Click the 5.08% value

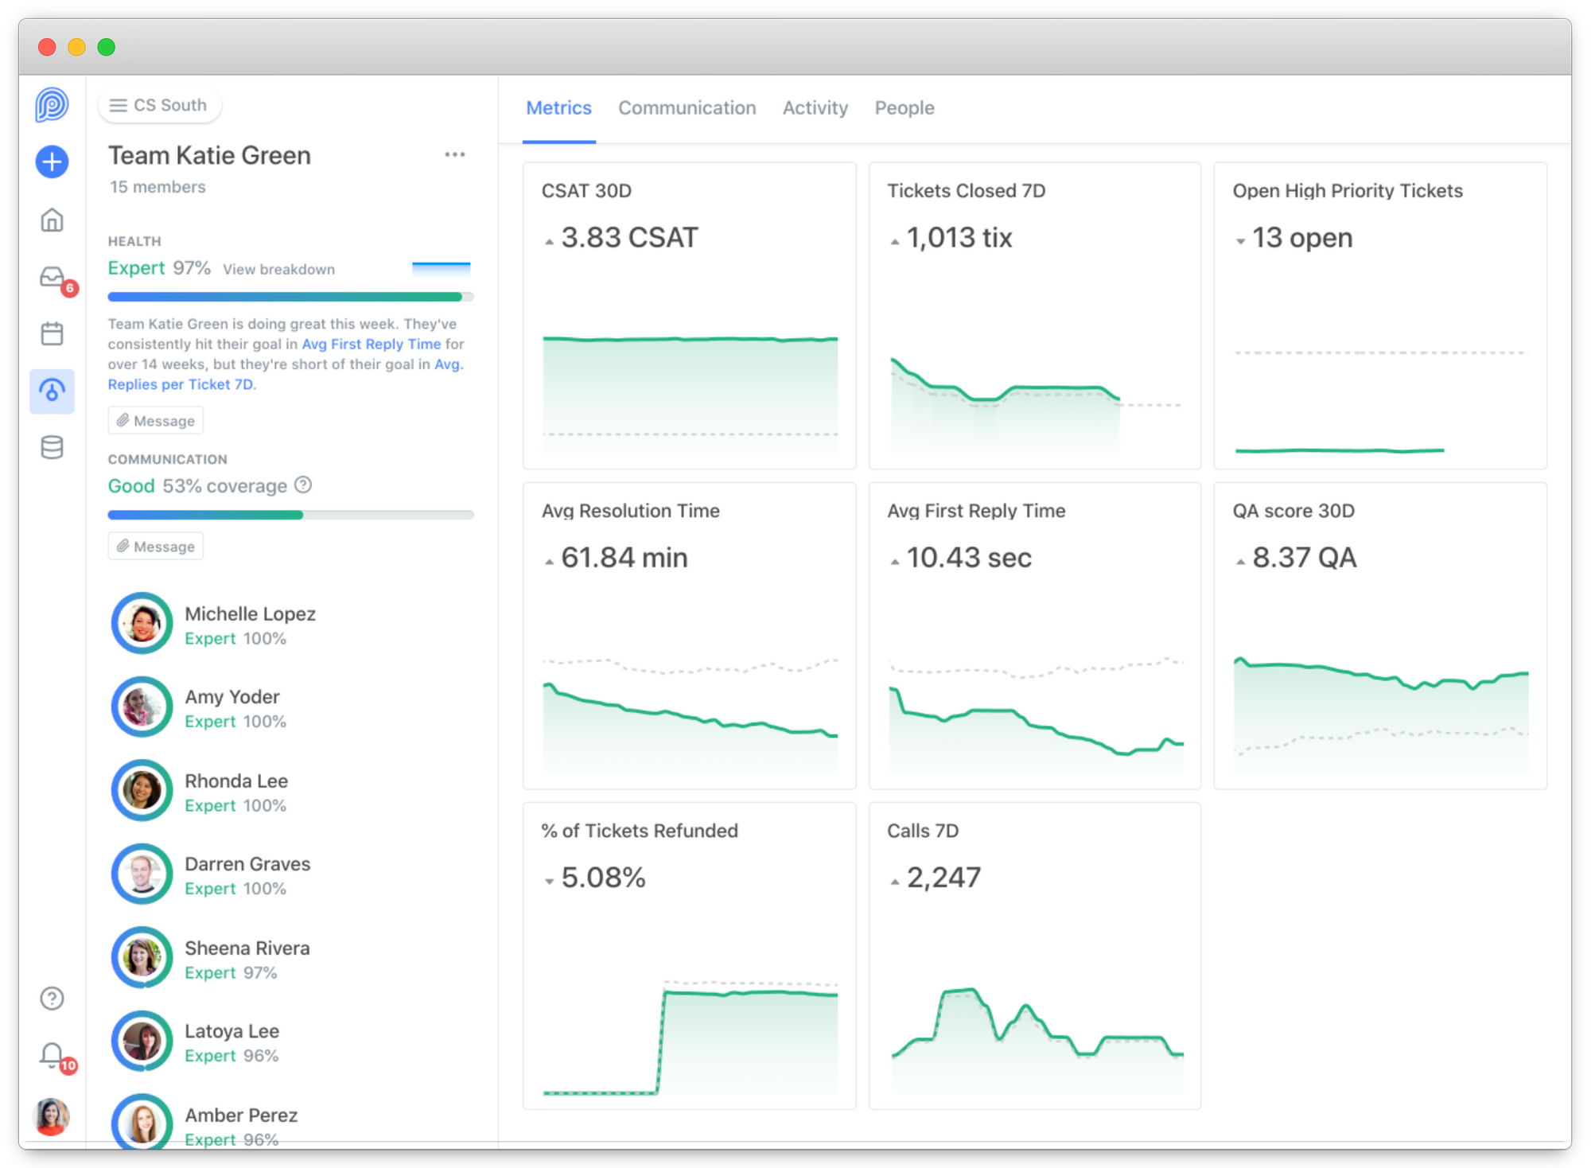point(603,877)
